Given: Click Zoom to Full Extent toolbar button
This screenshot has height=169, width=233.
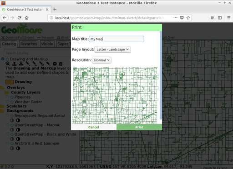Looking at the screenshot, I should (x=18, y=37).
